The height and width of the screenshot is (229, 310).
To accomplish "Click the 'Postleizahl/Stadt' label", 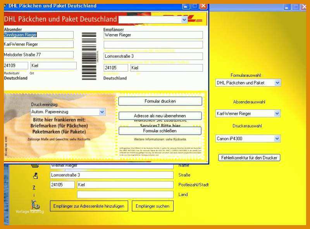I will tap(193, 185).
